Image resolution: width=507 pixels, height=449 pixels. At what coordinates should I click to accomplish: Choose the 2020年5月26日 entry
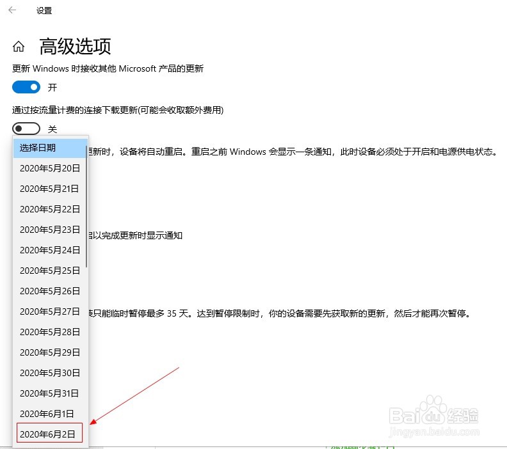click(x=50, y=291)
